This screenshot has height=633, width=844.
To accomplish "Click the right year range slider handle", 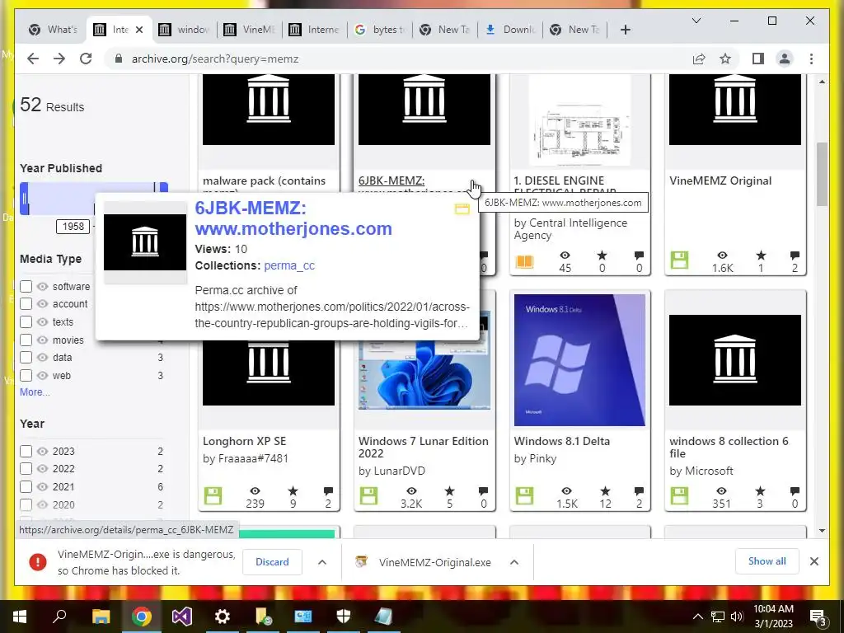I will [164, 189].
